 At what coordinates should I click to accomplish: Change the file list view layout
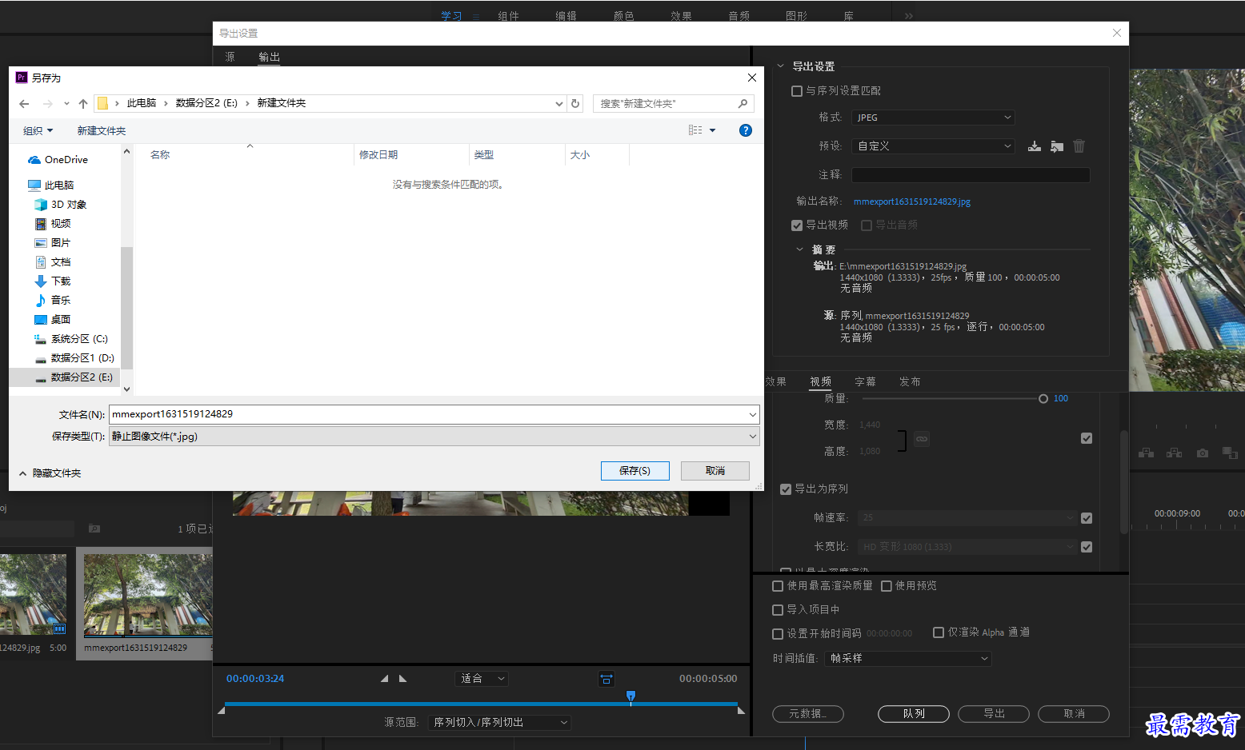(x=695, y=130)
